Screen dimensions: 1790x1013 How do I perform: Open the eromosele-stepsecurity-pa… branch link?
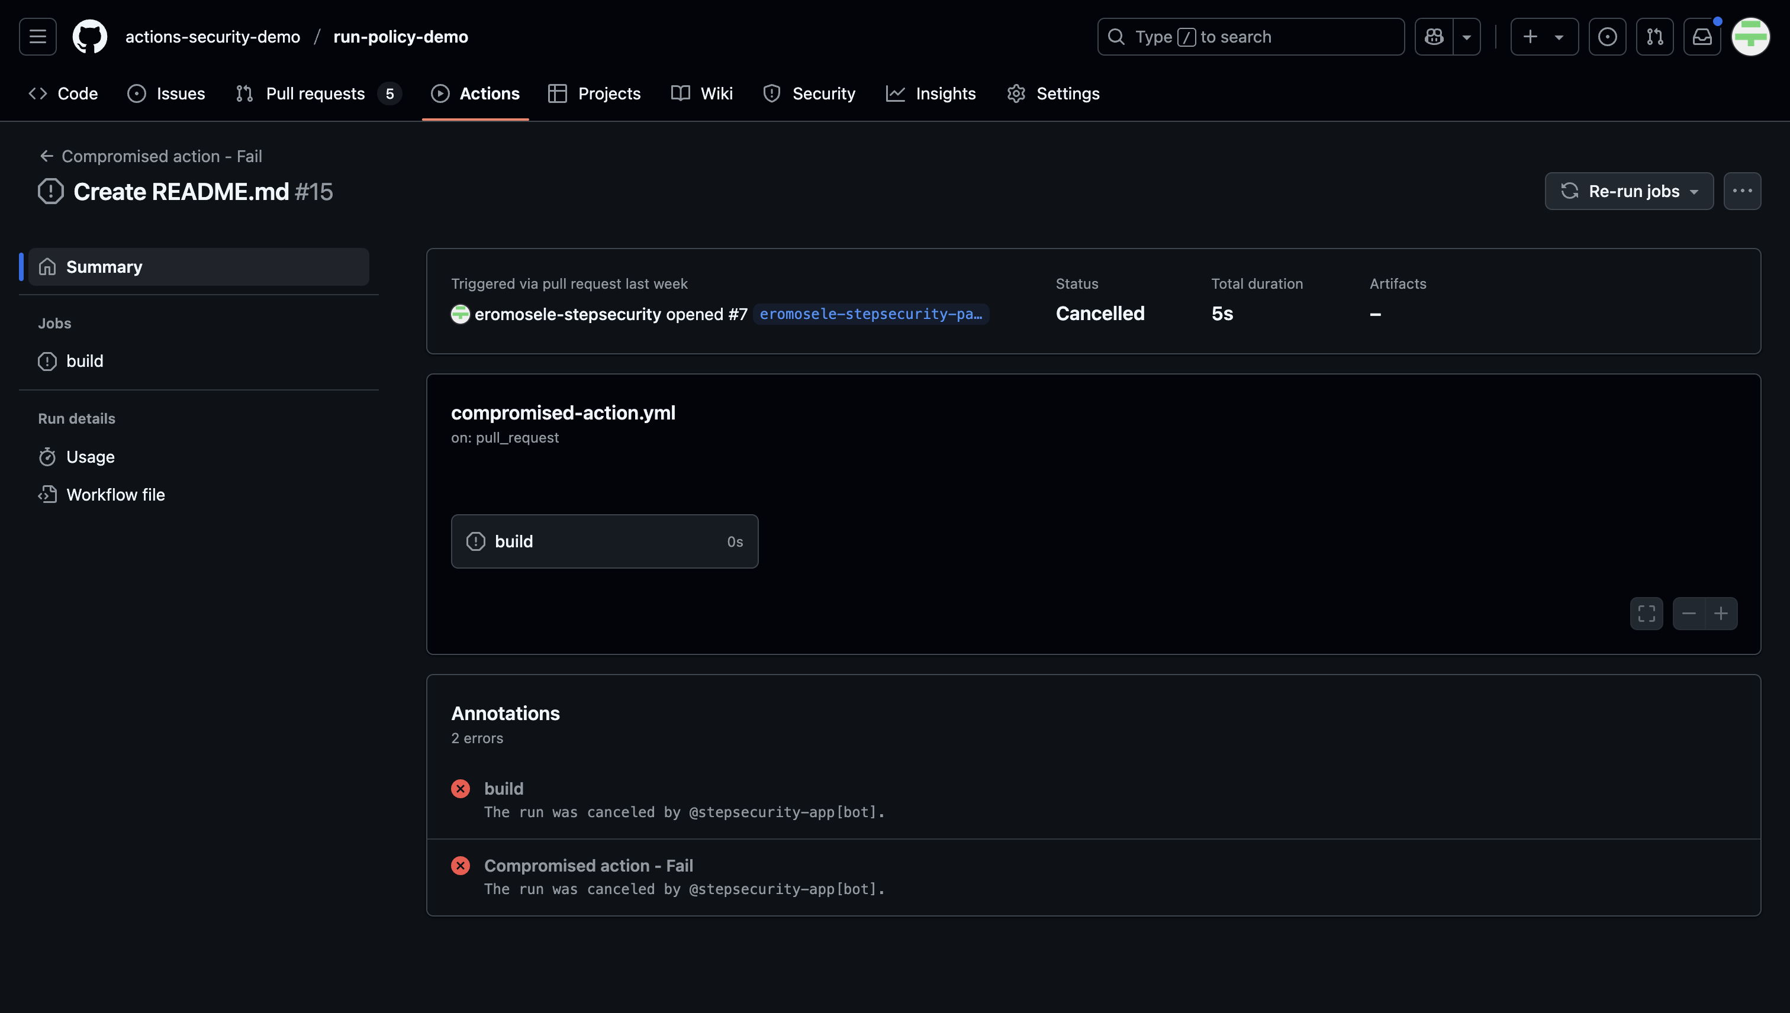[x=871, y=314]
